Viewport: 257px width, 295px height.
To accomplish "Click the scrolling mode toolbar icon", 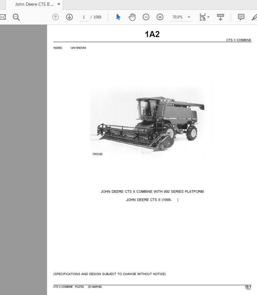I will point(220,17).
